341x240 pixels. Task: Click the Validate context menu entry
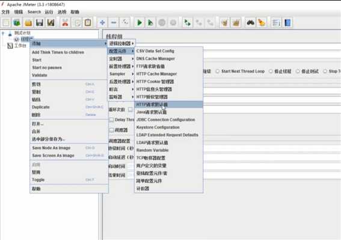click(39, 75)
